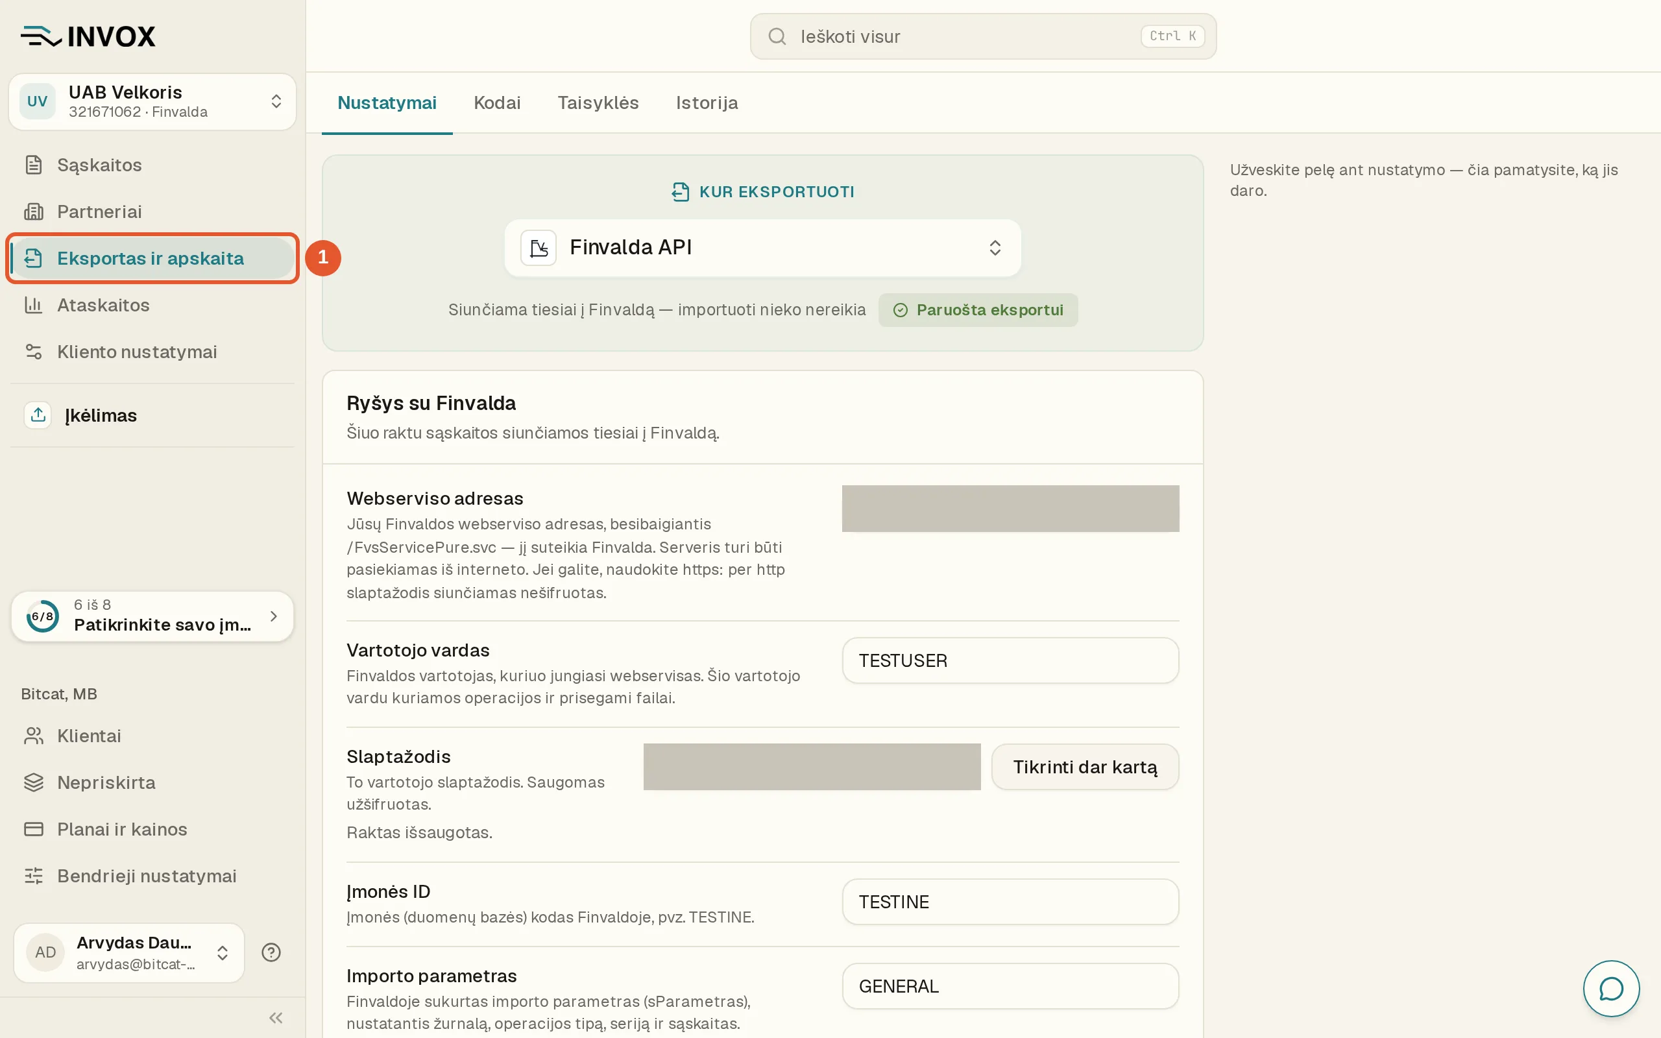The width and height of the screenshot is (1661, 1038).
Task: Collapse the sidebar with double-chevron icon
Action: pyautogui.click(x=276, y=1017)
